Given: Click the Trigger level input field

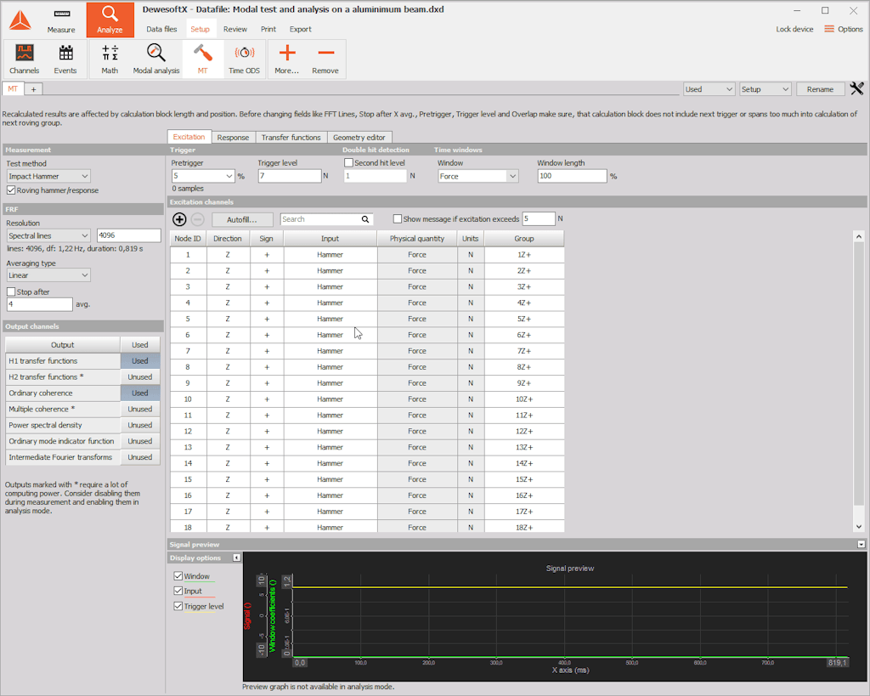Looking at the screenshot, I should [x=290, y=176].
